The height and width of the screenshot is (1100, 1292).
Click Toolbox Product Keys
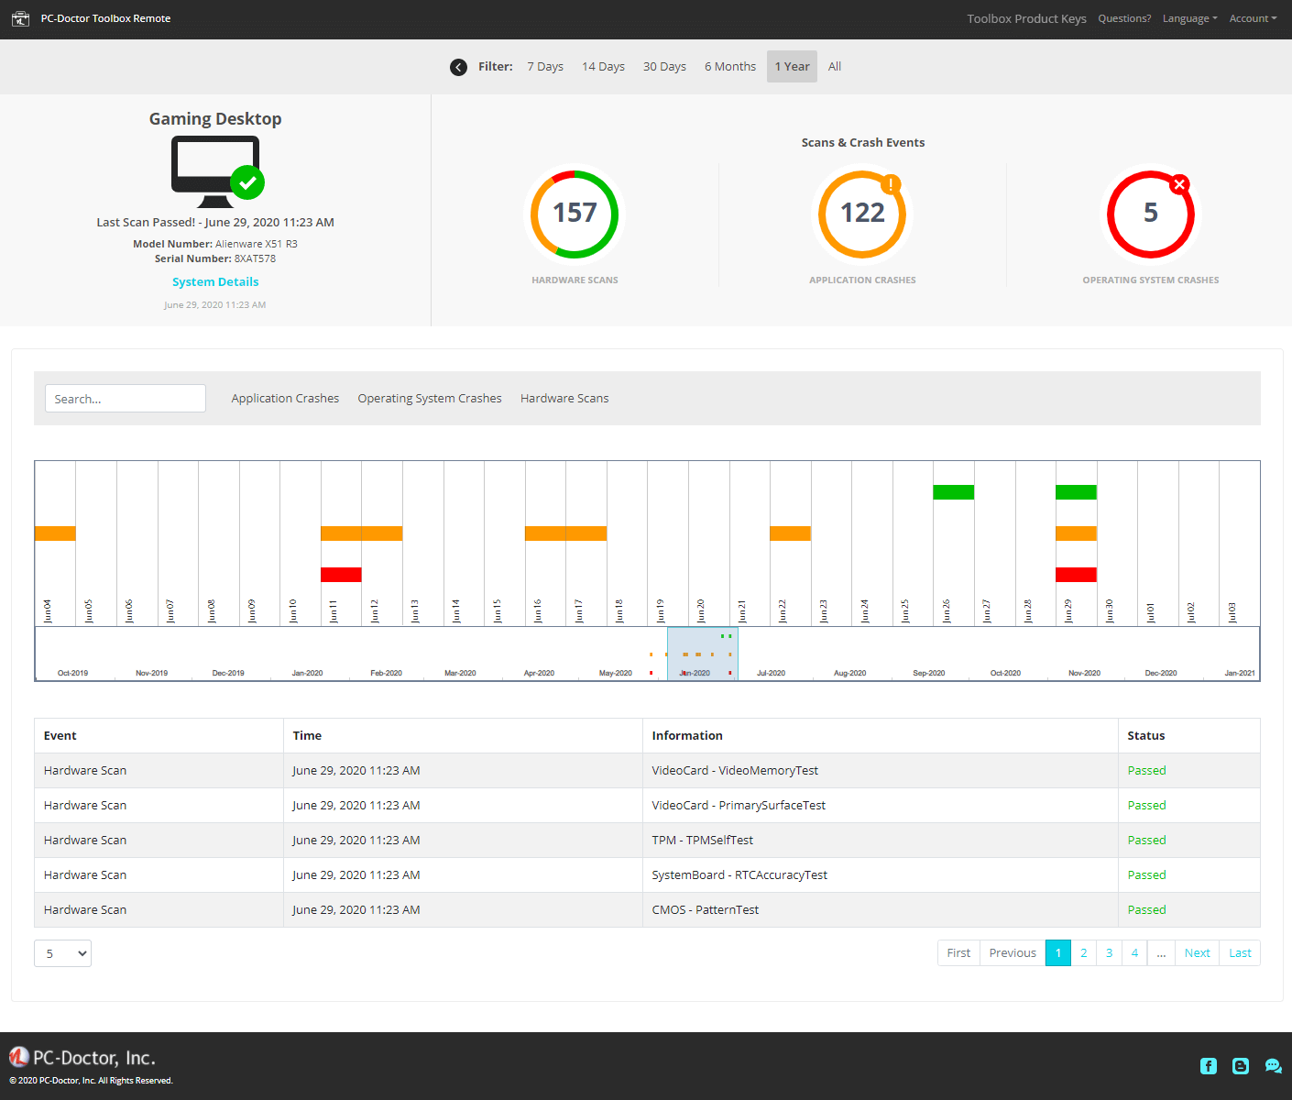pos(1026,18)
